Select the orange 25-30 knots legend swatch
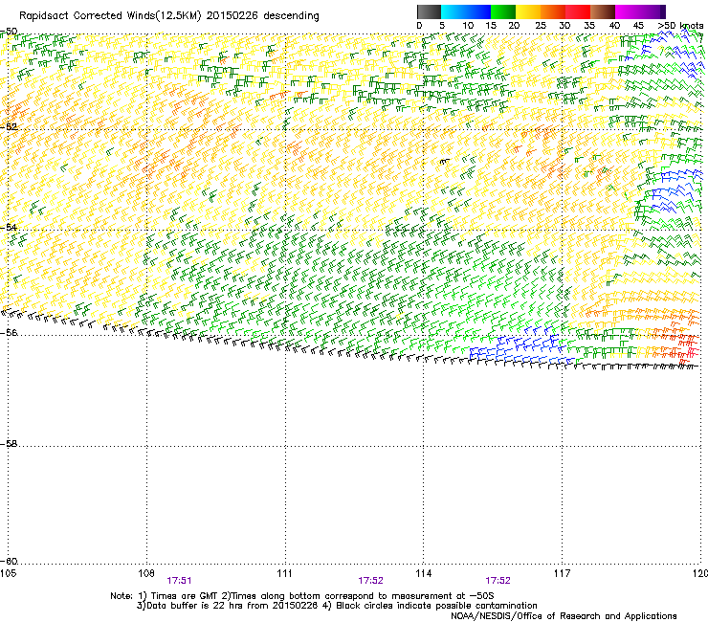Screen dimensions: 708x622 553,11
